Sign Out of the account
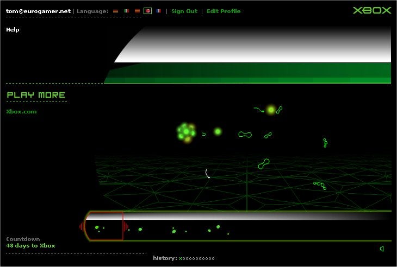The width and height of the screenshot is (397, 267). click(184, 11)
